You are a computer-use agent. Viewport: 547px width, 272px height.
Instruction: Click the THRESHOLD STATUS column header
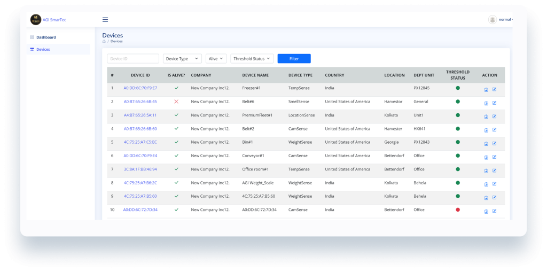[x=458, y=75]
